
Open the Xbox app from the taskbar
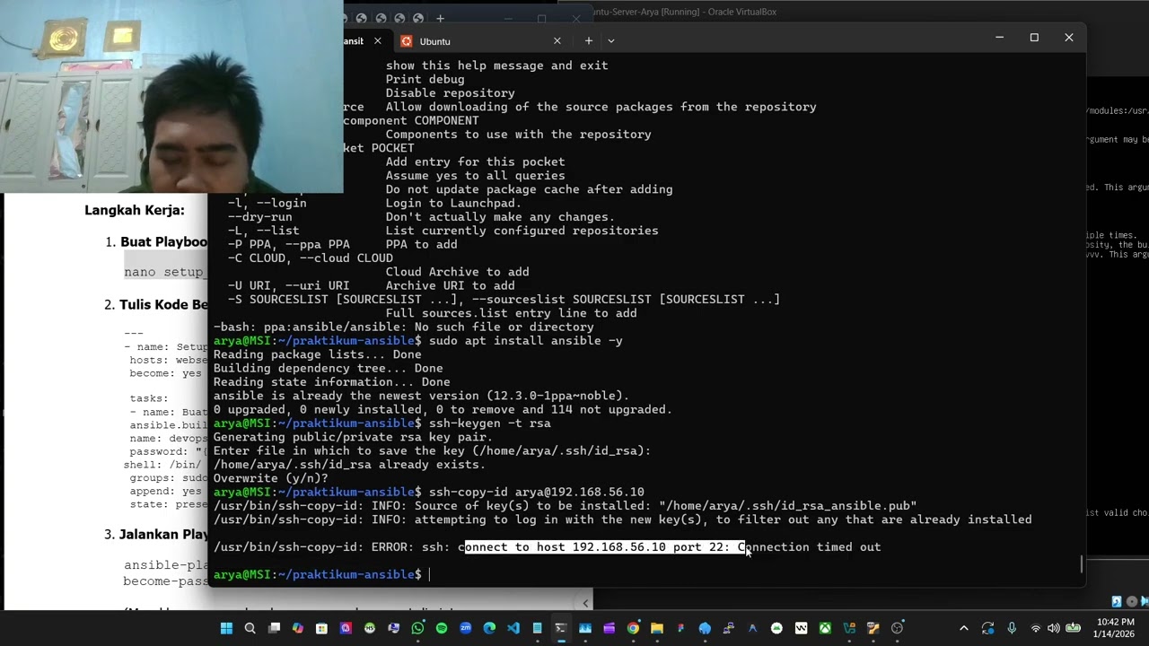tap(825, 628)
